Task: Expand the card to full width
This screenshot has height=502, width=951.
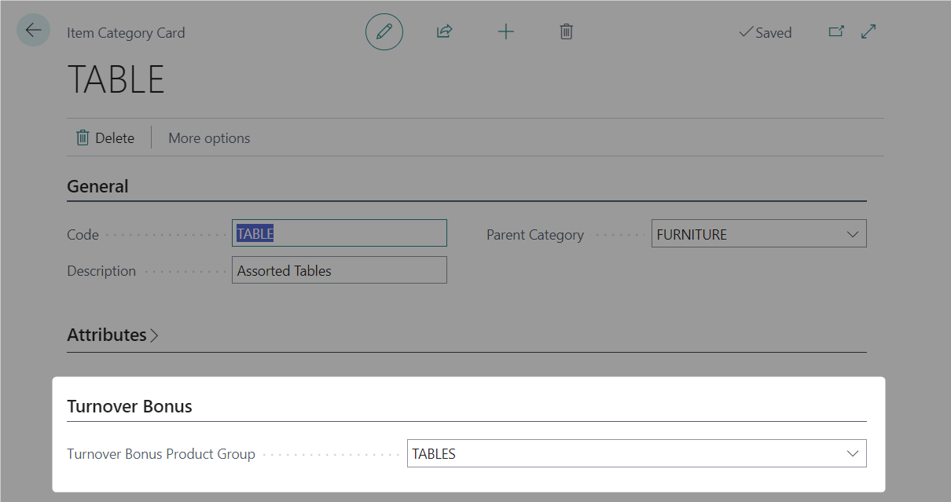Action: point(868,31)
